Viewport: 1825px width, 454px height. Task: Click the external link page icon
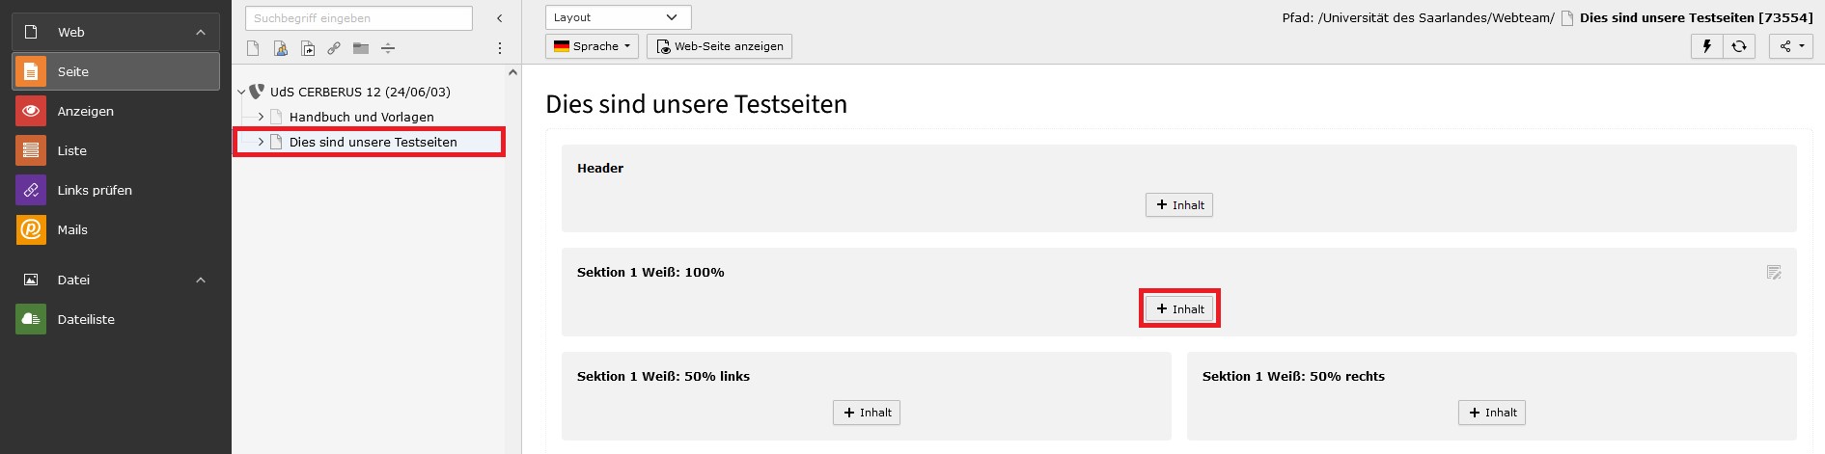[334, 48]
